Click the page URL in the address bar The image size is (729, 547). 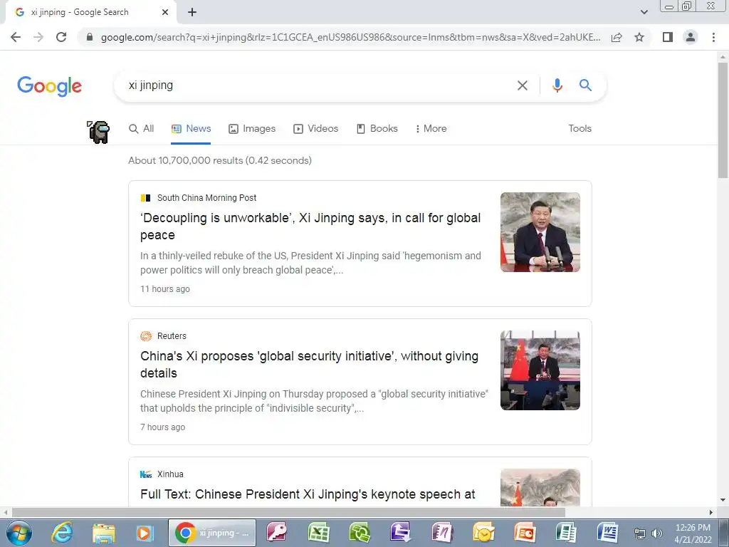click(350, 37)
